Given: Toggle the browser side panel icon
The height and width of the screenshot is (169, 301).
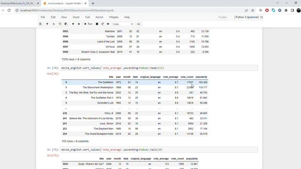Looking at the screenshot, I should [293, 10].
